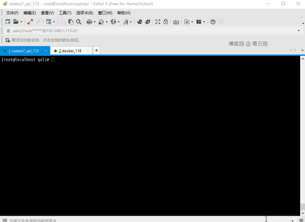
Task: Click the Copy icon in toolbar
Action: 63,22
